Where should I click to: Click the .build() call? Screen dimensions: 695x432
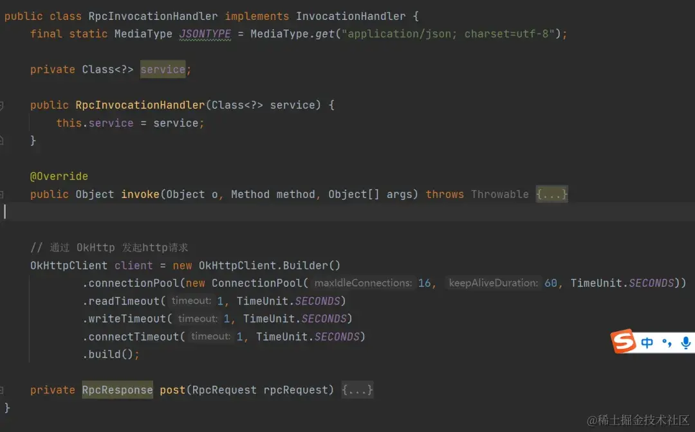pos(107,354)
